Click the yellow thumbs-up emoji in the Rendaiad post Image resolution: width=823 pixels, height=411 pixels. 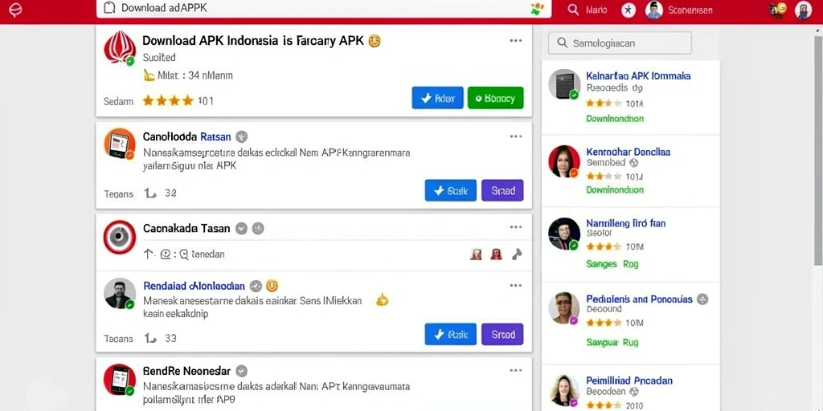click(x=382, y=300)
